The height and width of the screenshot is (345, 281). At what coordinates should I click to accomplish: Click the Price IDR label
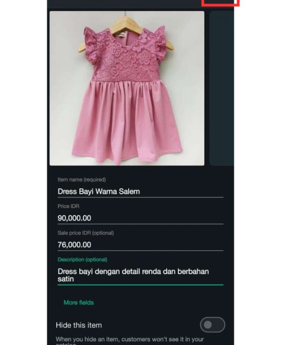(68, 206)
